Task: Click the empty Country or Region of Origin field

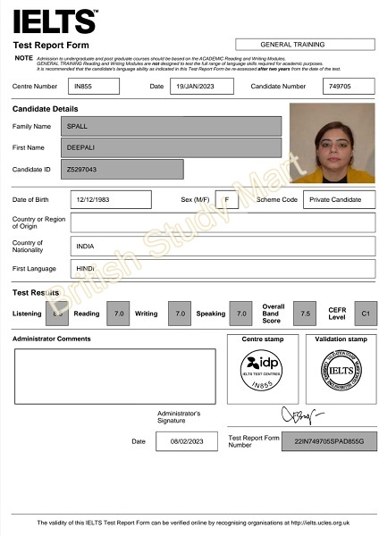Action: [223, 222]
